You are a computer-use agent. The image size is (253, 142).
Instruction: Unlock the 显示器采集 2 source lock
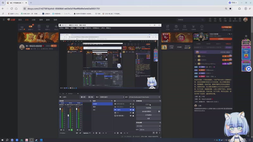pyautogui.click(x=133, y=115)
